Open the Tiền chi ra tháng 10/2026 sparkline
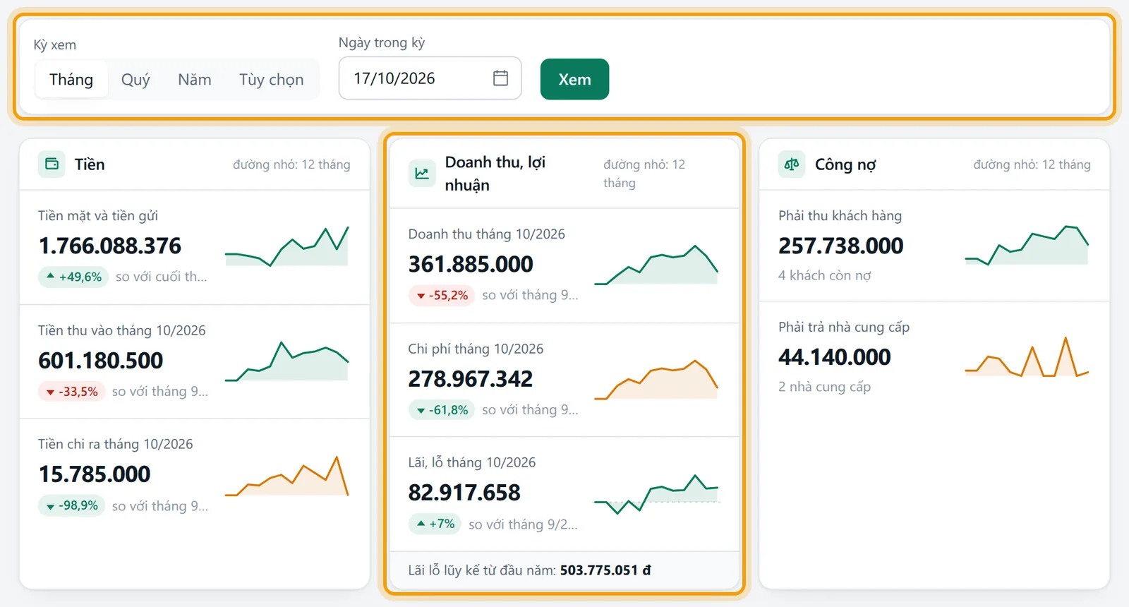The width and height of the screenshot is (1129, 607). pos(287,476)
